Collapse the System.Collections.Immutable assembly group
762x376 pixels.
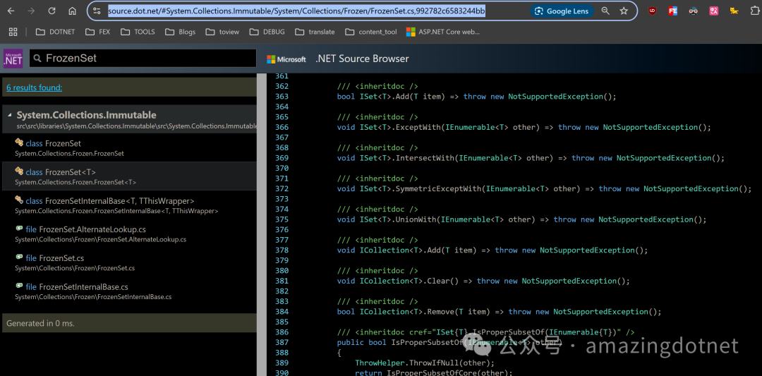click(10, 115)
